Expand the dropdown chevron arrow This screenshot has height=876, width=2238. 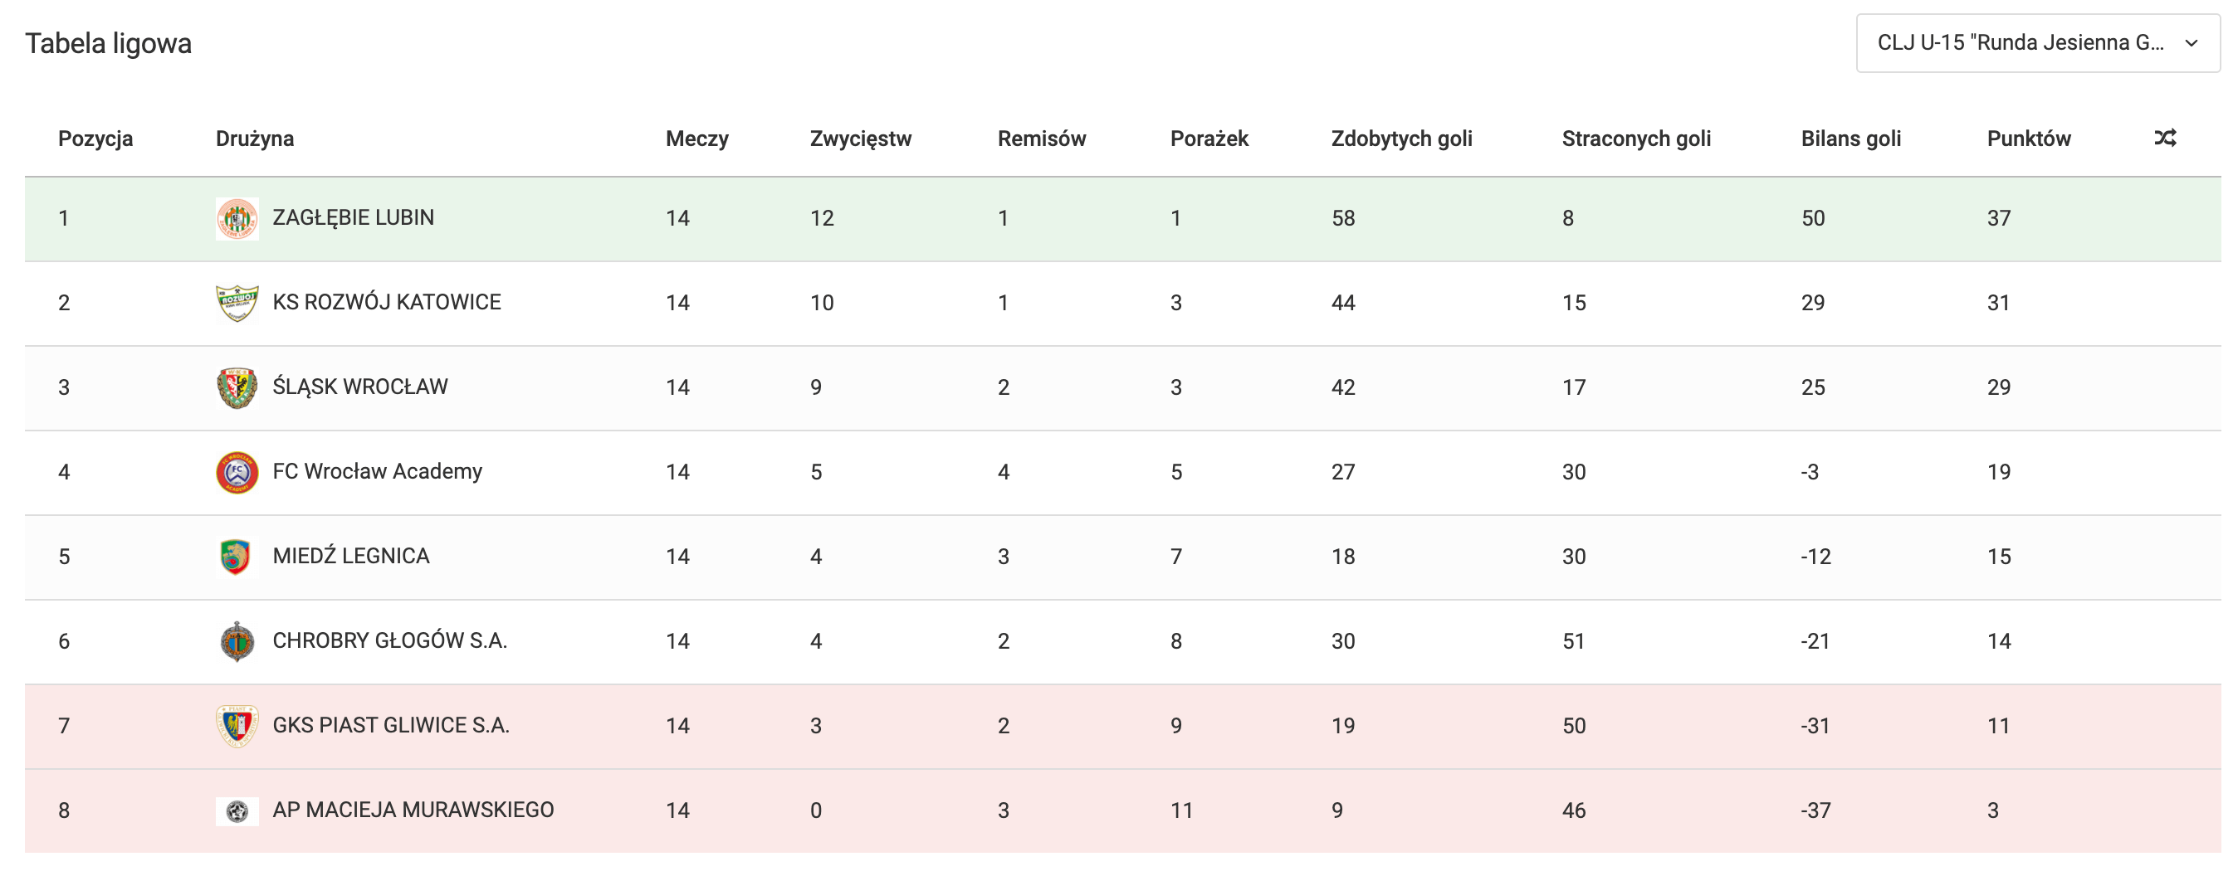2191,43
